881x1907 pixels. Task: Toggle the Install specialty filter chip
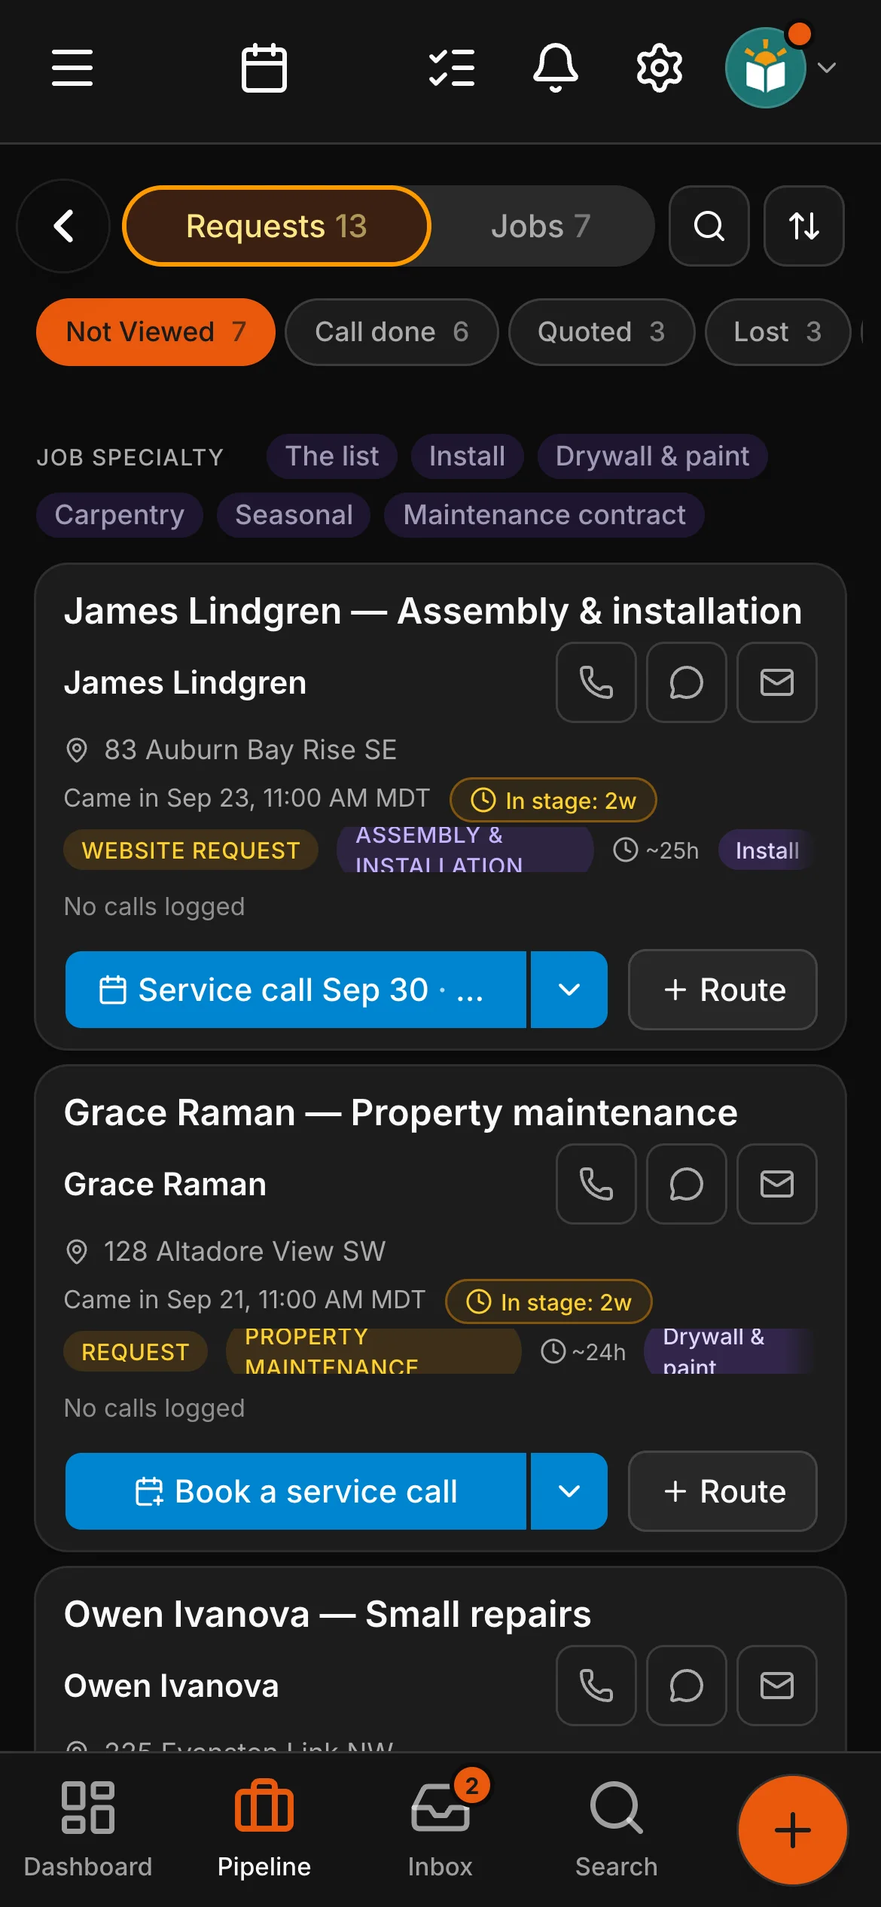coord(467,456)
